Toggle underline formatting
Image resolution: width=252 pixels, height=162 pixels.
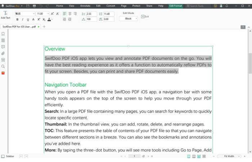(x=28, y=19)
